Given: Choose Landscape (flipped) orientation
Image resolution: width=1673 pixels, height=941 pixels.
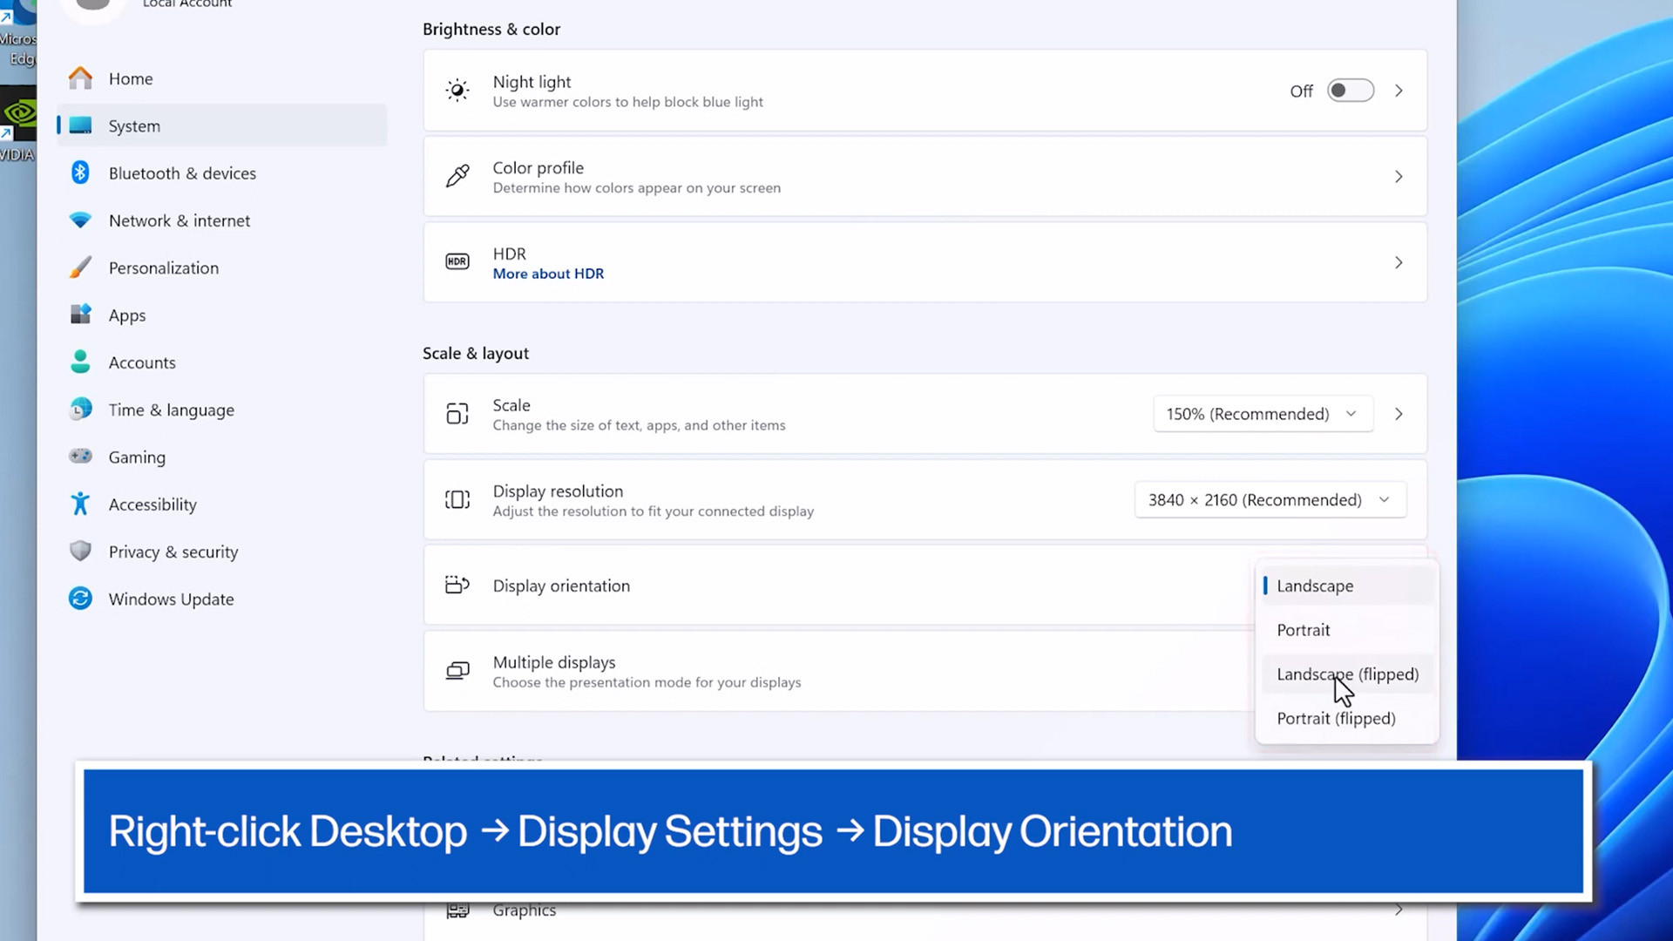Looking at the screenshot, I should [x=1347, y=674].
